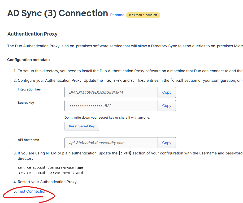
Task: Click the Rename link next to title
Action: click(117, 15)
